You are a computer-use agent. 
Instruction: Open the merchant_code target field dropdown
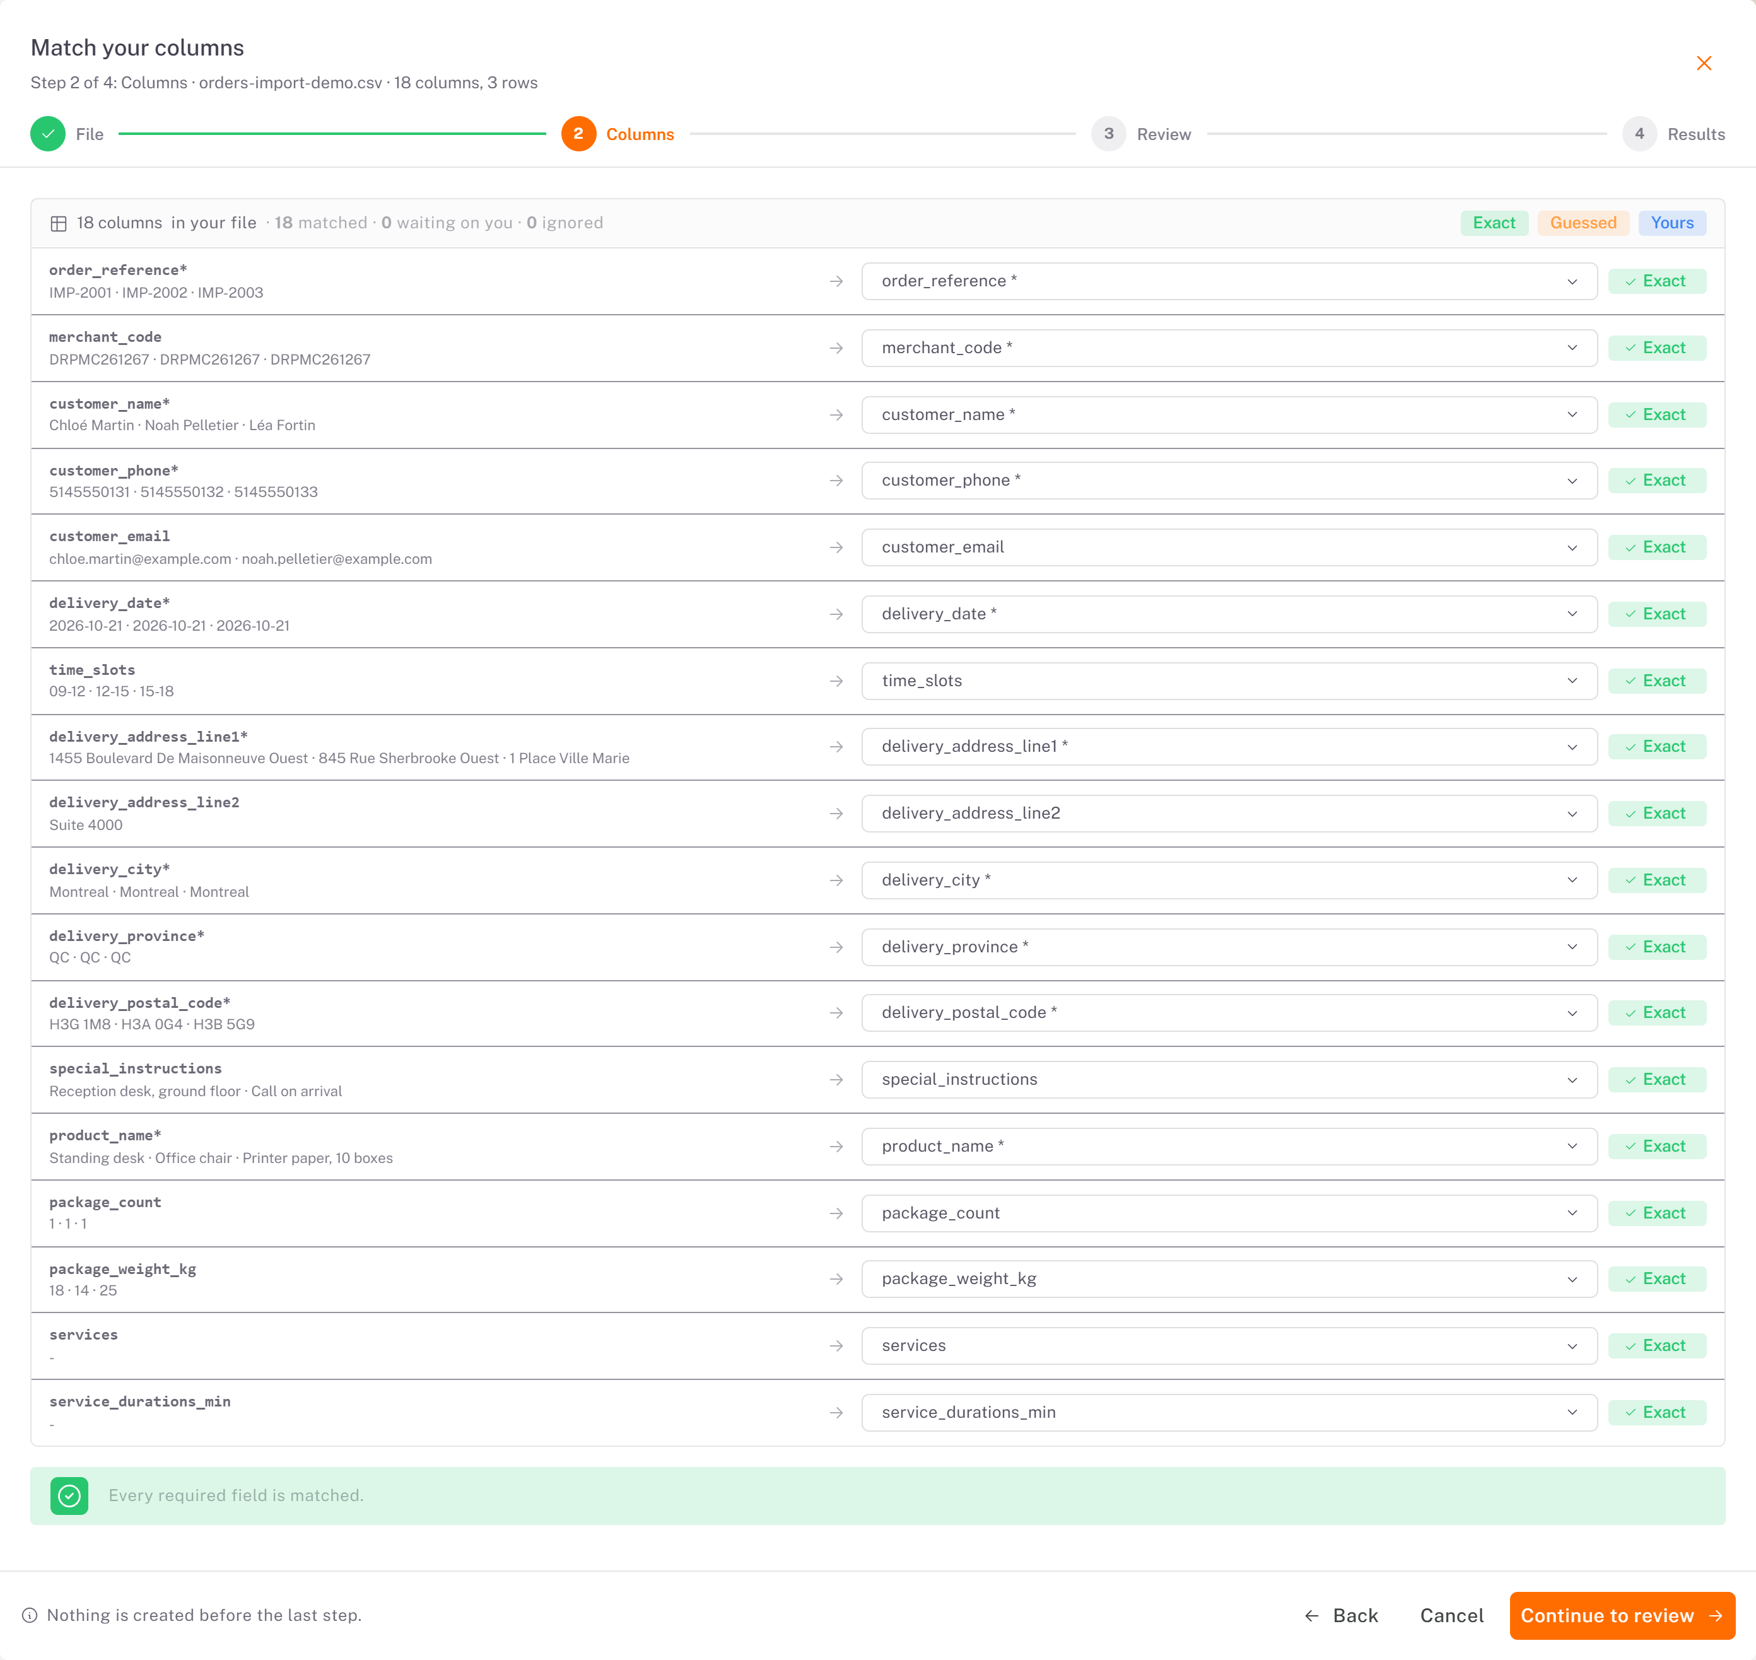[1229, 348]
